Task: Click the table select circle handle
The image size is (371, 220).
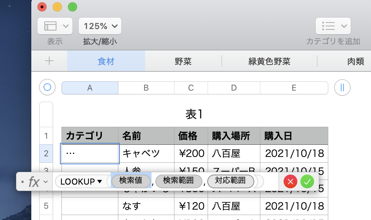Action: point(47,87)
